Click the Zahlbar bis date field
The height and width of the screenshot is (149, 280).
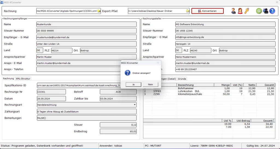pyautogui.click(x=118, y=98)
